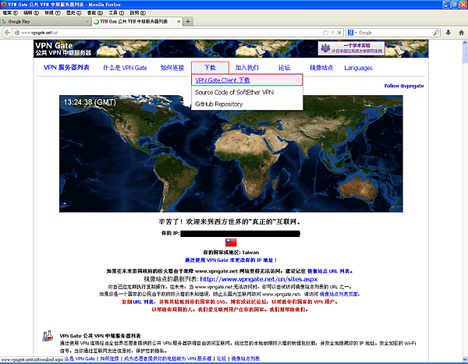The width and height of the screenshot is (468, 364).
Task: Open 论坛 navigation link
Action: pos(284,68)
